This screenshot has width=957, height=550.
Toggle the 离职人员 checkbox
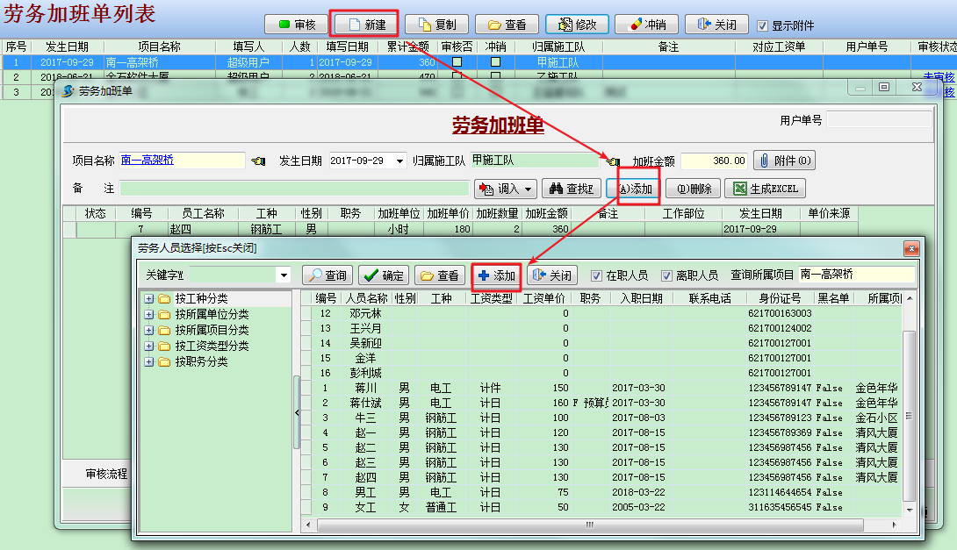666,275
